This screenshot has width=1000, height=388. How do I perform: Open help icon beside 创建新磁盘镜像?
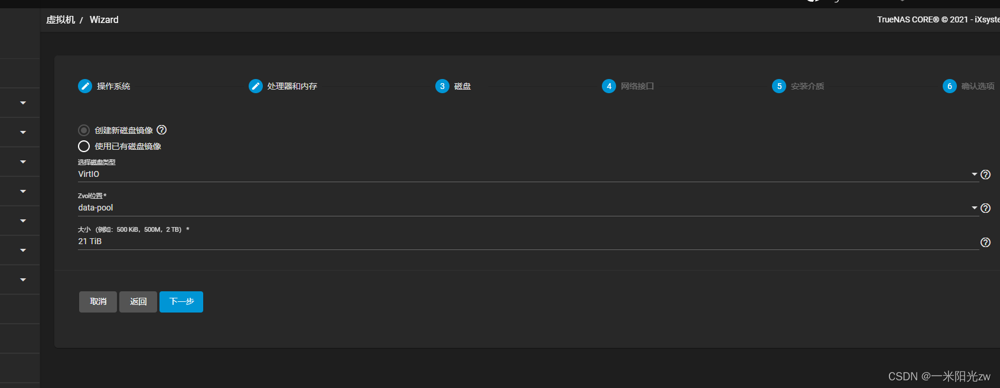tap(162, 130)
